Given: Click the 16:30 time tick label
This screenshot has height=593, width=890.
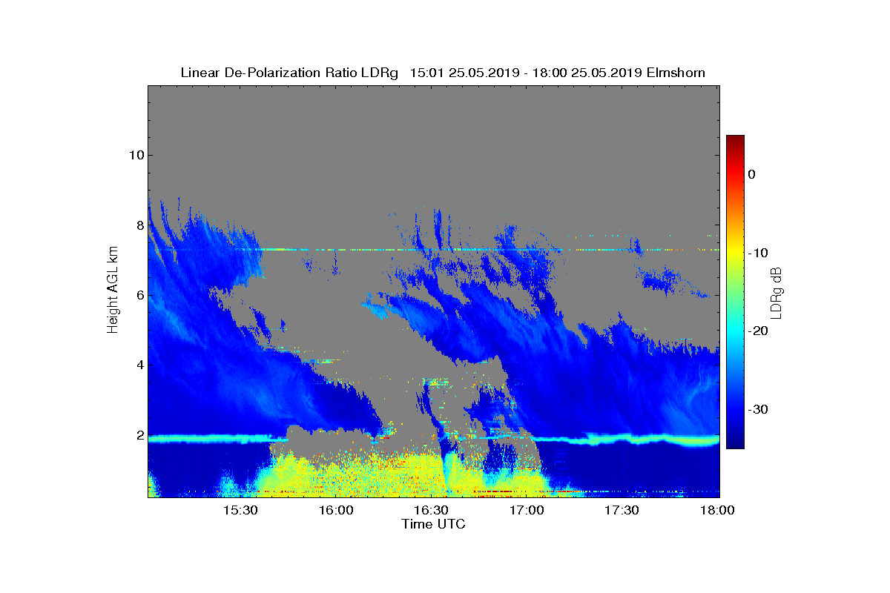Looking at the screenshot, I should click(x=431, y=511).
